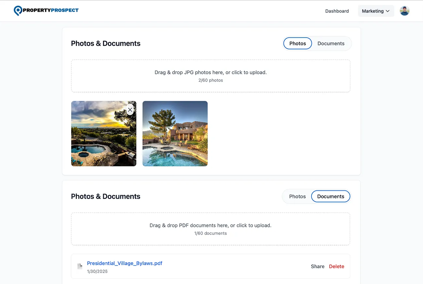
Task: Click the chevron next to Marketing
Action: pyautogui.click(x=388, y=11)
